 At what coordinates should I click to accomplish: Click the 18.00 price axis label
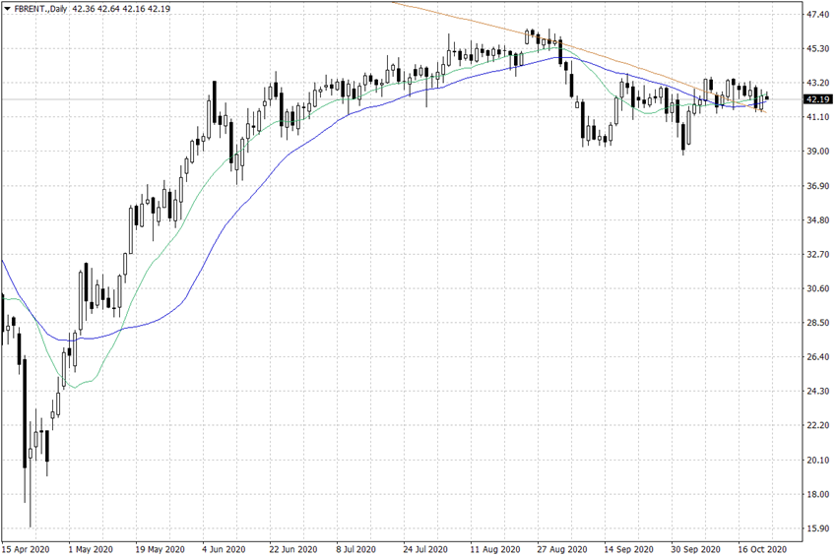[x=818, y=494]
